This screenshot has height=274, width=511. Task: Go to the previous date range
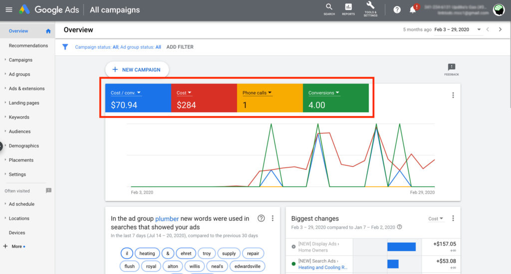point(488,29)
